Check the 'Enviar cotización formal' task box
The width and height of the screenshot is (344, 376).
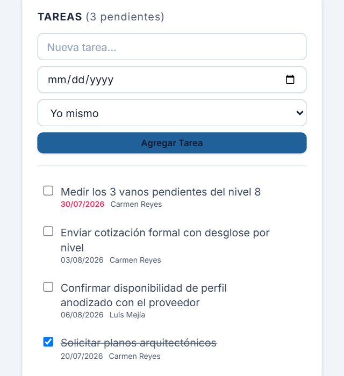point(48,232)
